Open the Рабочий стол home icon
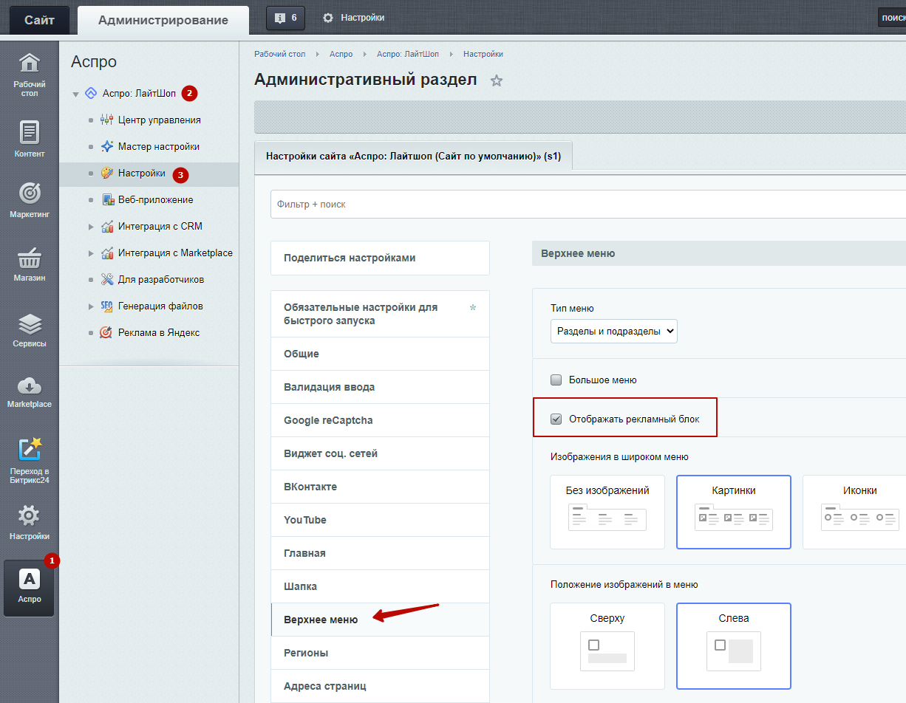The height and width of the screenshot is (703, 906). coord(30,62)
